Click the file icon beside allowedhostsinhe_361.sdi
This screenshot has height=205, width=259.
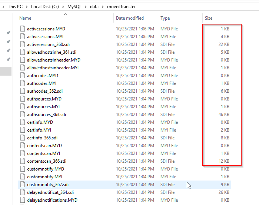(x=23, y=52)
